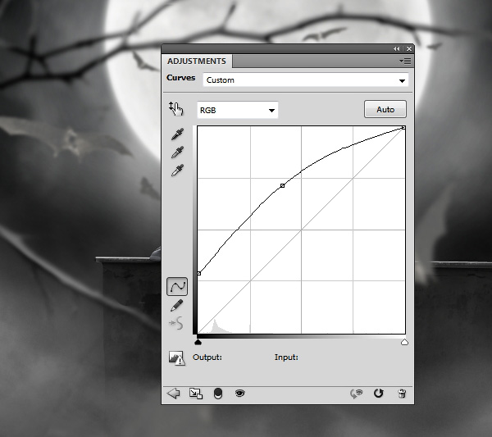The image size is (492, 437).
Task: Click the Input label
Action: (286, 357)
